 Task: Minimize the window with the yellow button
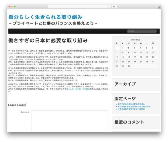pyautogui.click(x=12, y=7)
